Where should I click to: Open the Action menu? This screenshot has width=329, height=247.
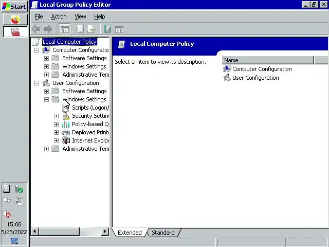coord(59,16)
